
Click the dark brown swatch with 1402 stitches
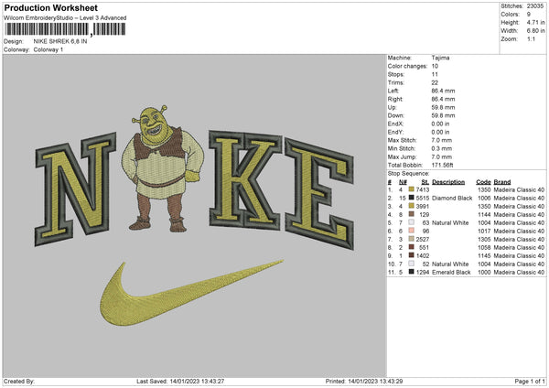tap(412, 255)
